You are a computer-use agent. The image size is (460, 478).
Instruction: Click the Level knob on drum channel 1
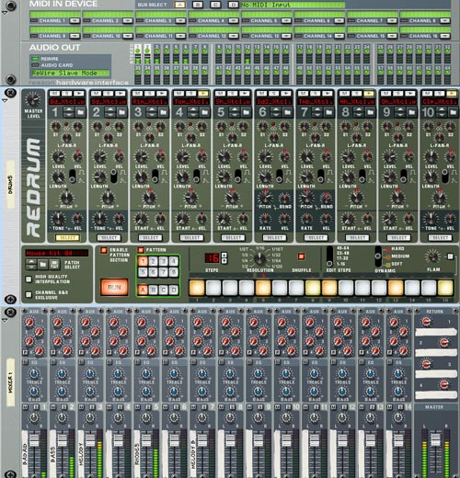pyautogui.click(x=58, y=157)
